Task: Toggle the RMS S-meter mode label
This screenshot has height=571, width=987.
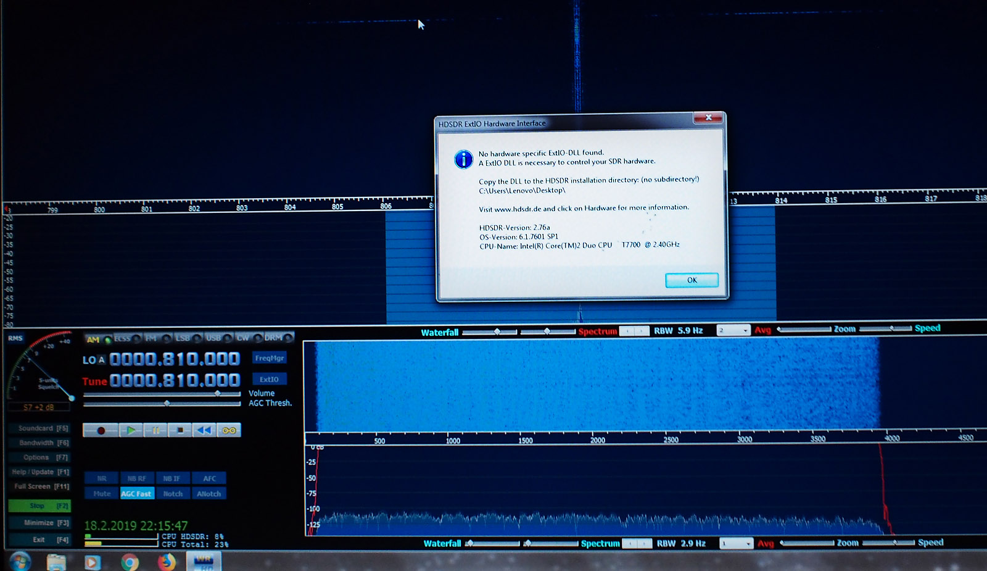Action: point(15,338)
